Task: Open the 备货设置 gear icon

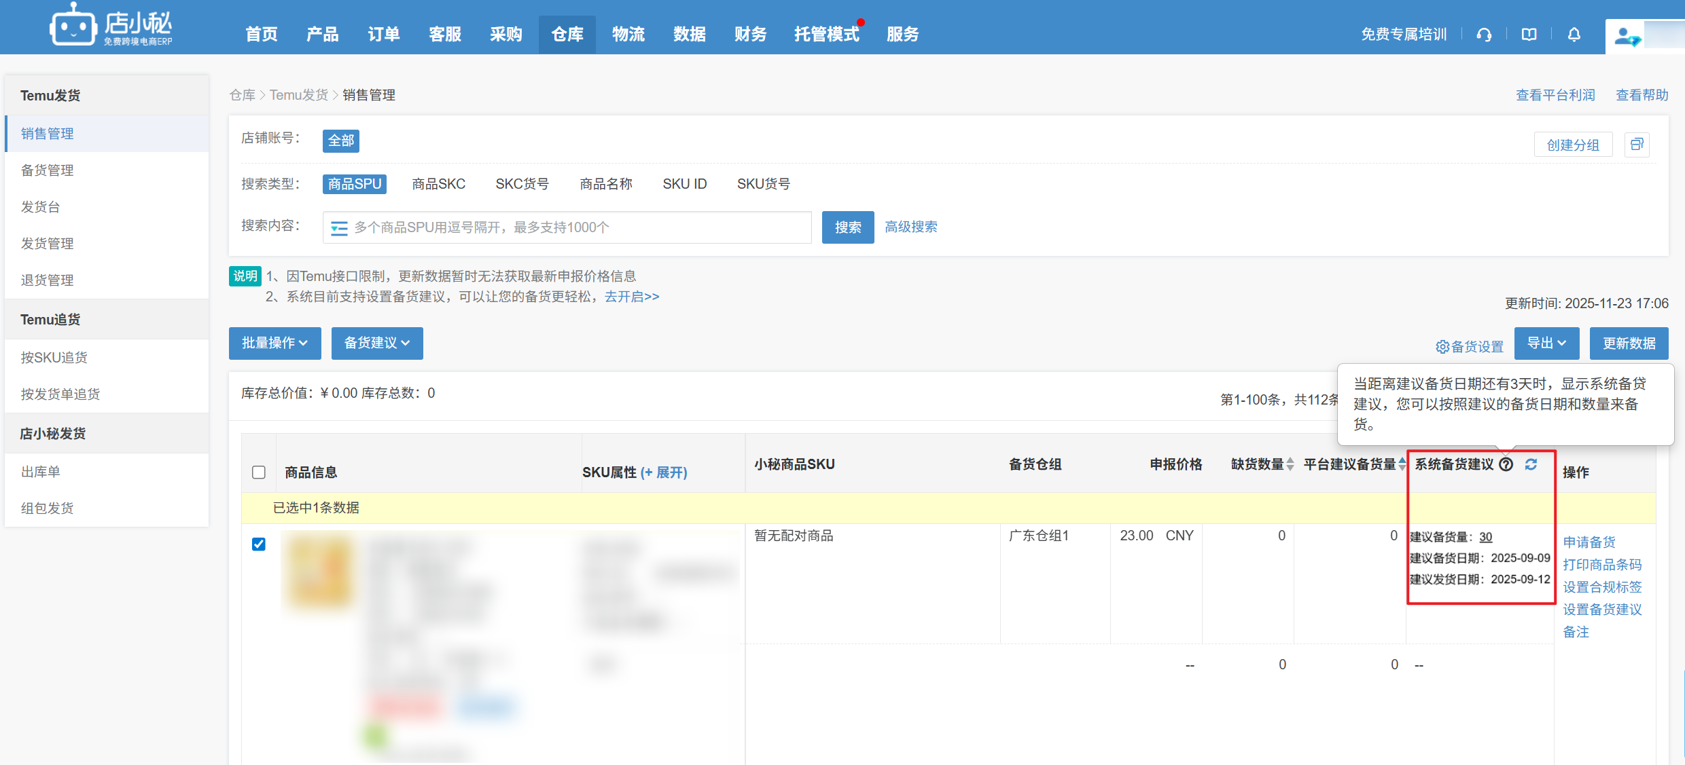Action: pos(1443,346)
